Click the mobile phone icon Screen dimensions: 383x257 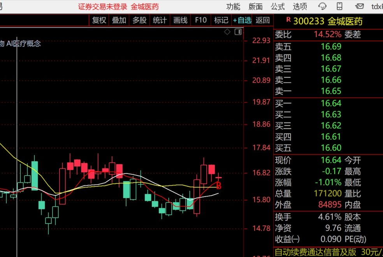(339, 6)
